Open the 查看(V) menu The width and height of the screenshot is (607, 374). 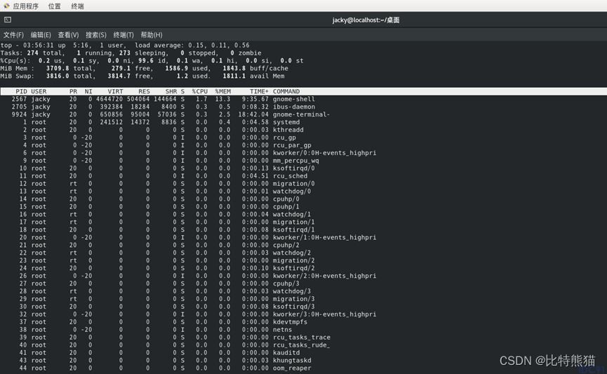(x=68, y=35)
